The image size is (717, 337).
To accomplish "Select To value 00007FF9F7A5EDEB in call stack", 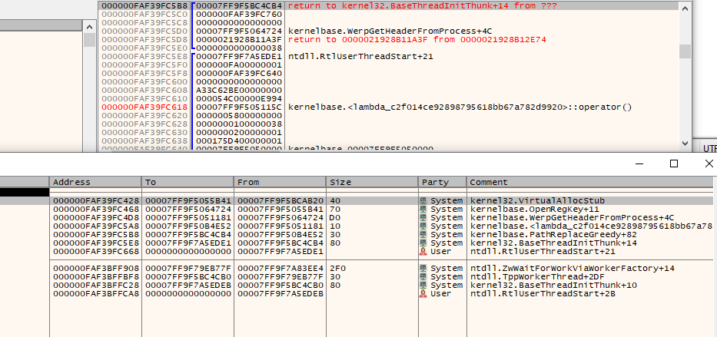I will 189,286.
